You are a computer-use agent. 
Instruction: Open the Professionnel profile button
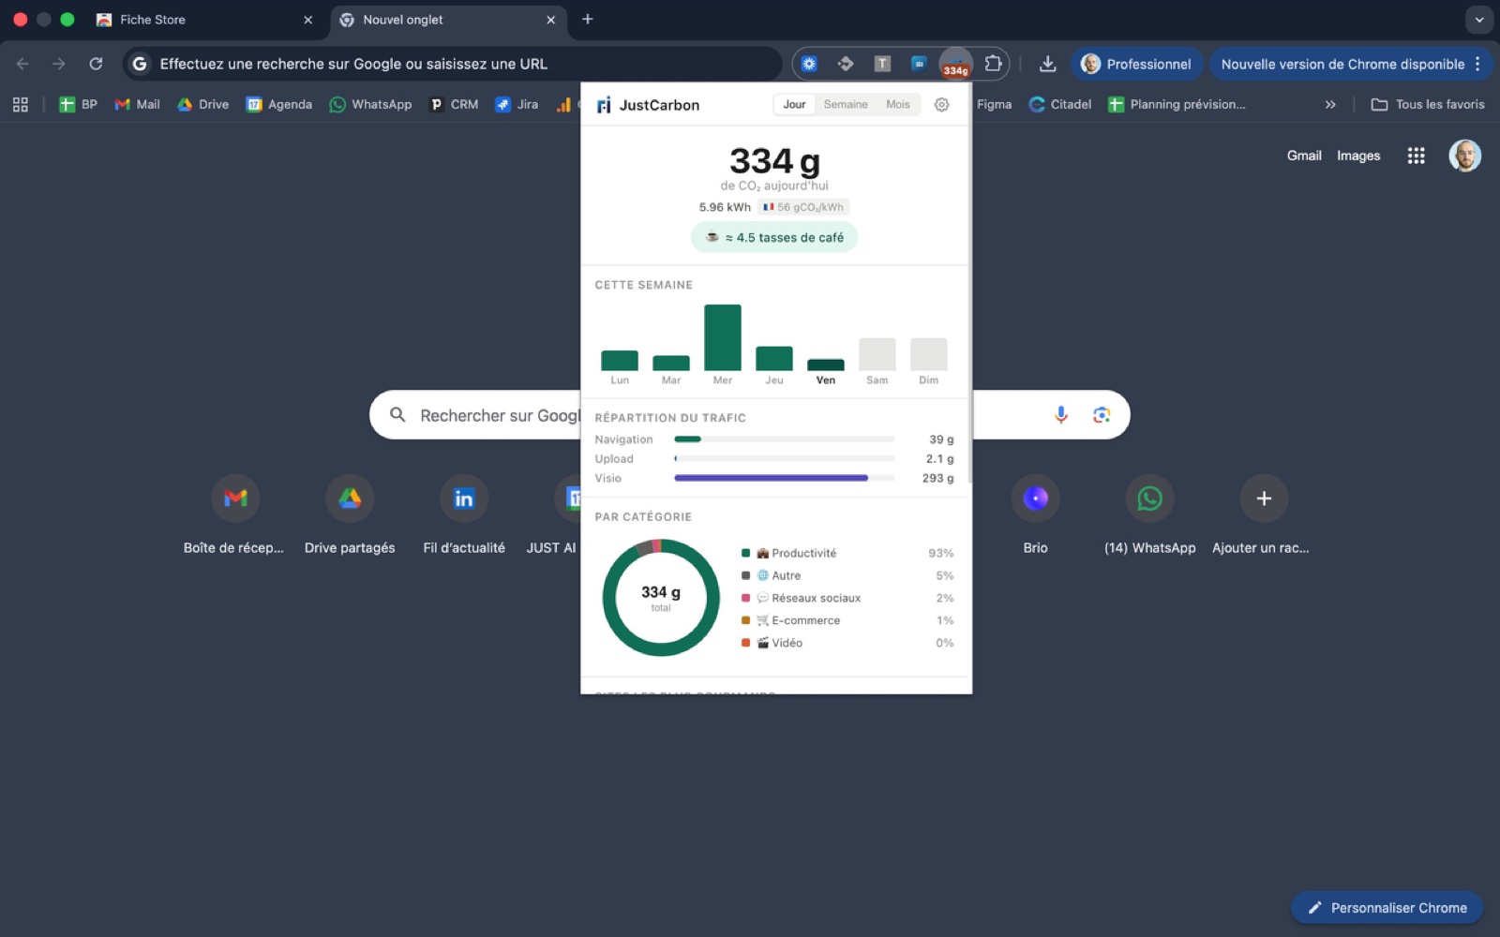coord(1136,64)
